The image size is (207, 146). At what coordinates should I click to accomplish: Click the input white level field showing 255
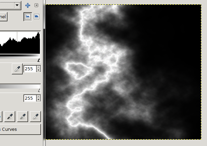coord(30,69)
